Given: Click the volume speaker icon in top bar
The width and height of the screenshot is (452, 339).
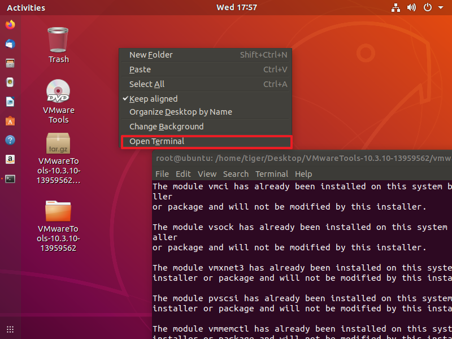Looking at the screenshot, I should tap(411, 7).
